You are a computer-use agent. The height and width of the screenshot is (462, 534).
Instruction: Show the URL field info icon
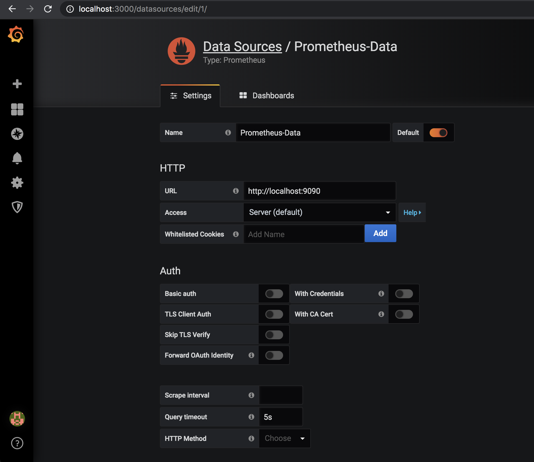pyautogui.click(x=236, y=191)
